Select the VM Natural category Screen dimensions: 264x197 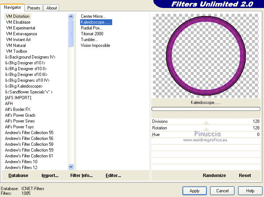pos(16,45)
